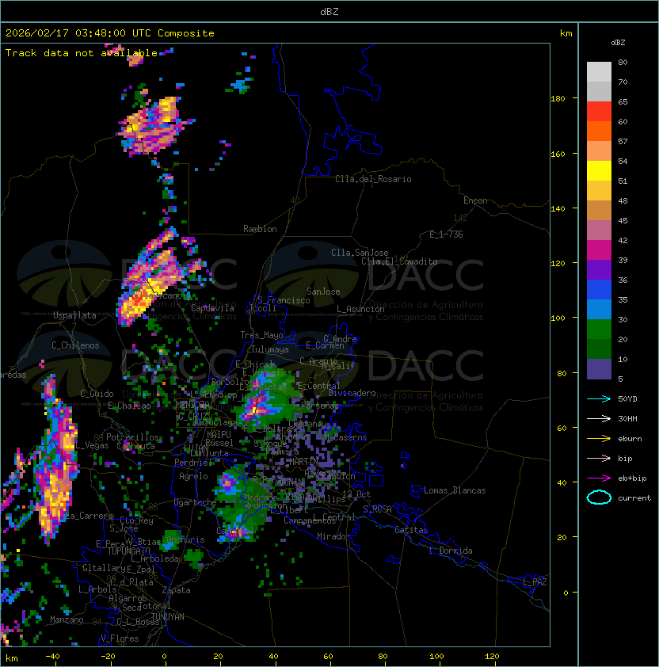Screen dimensions: 659x667
Task: Click the yellow eburn arrow icon
Action: (599, 438)
